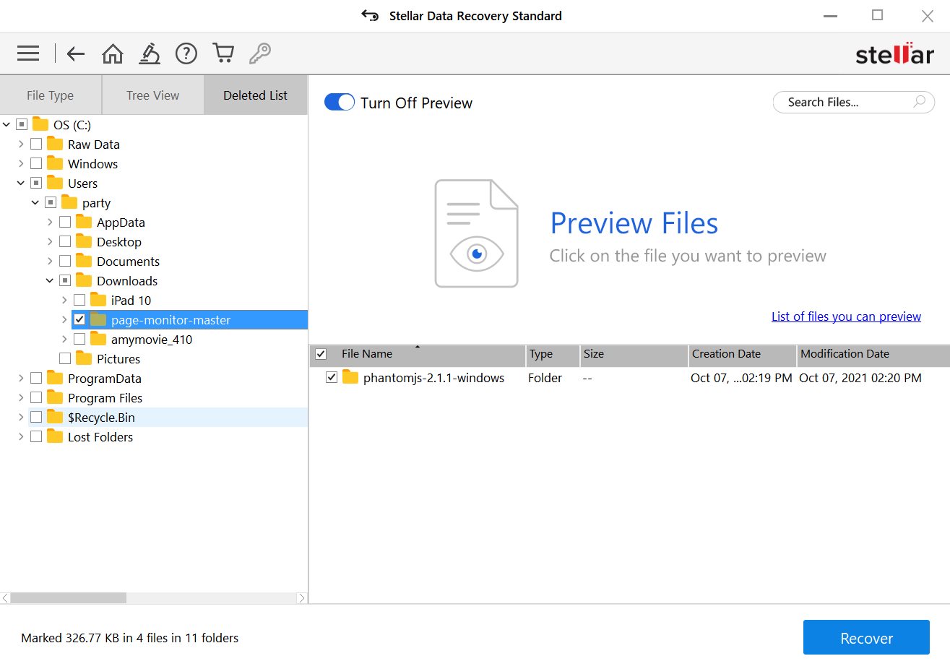950x669 pixels.
Task: Collapse the party folder node
Action: (35, 202)
